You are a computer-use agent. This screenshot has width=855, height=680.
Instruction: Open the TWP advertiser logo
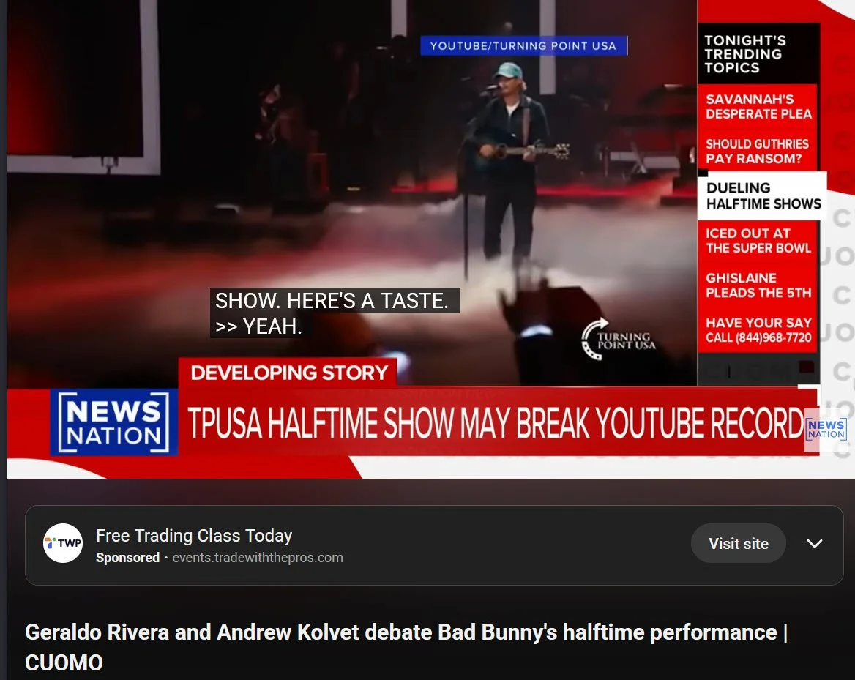(x=63, y=543)
